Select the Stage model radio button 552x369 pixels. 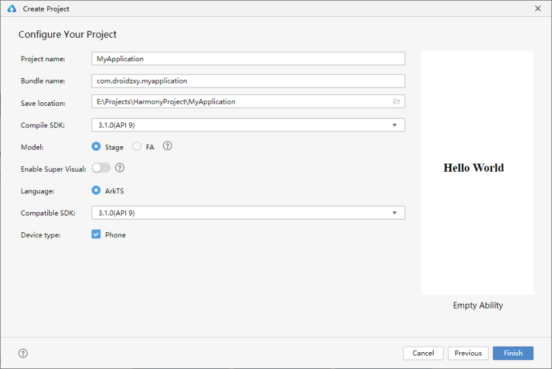[96, 146]
